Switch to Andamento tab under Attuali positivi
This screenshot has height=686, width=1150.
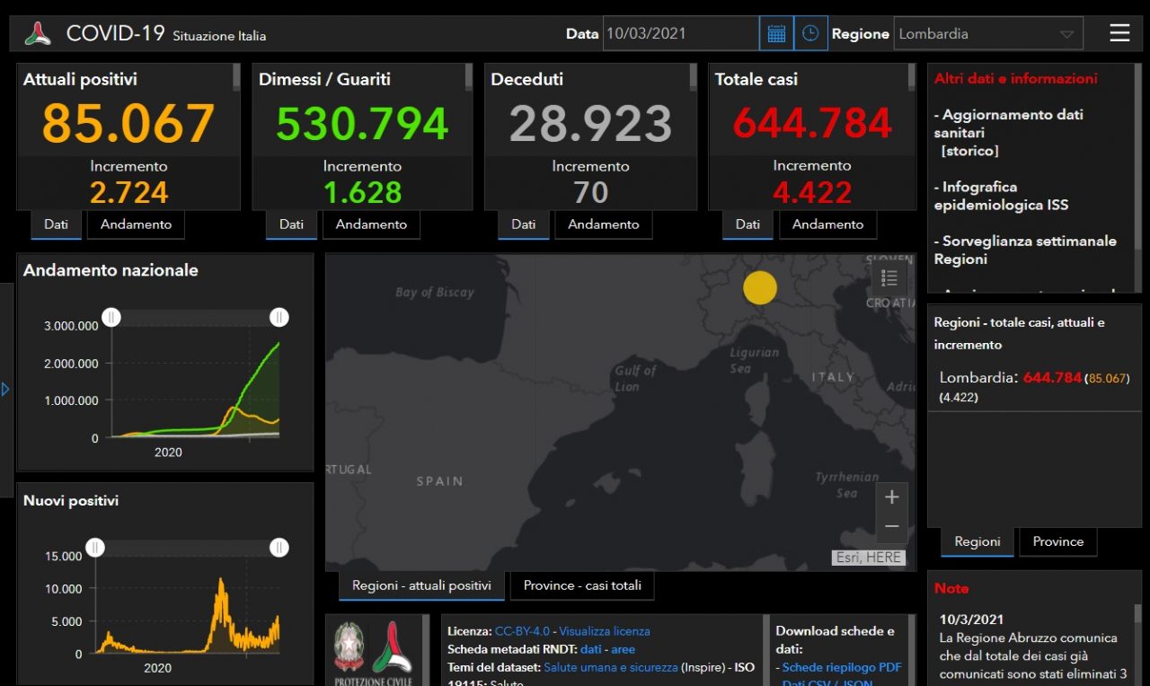[x=136, y=224]
